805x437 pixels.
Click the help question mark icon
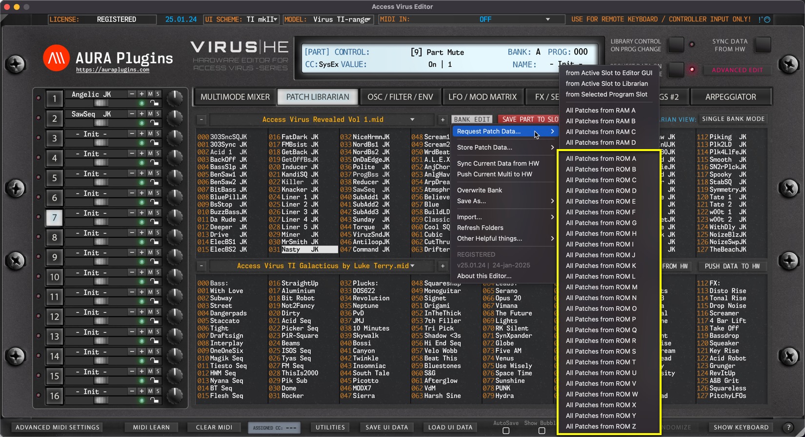point(788,427)
